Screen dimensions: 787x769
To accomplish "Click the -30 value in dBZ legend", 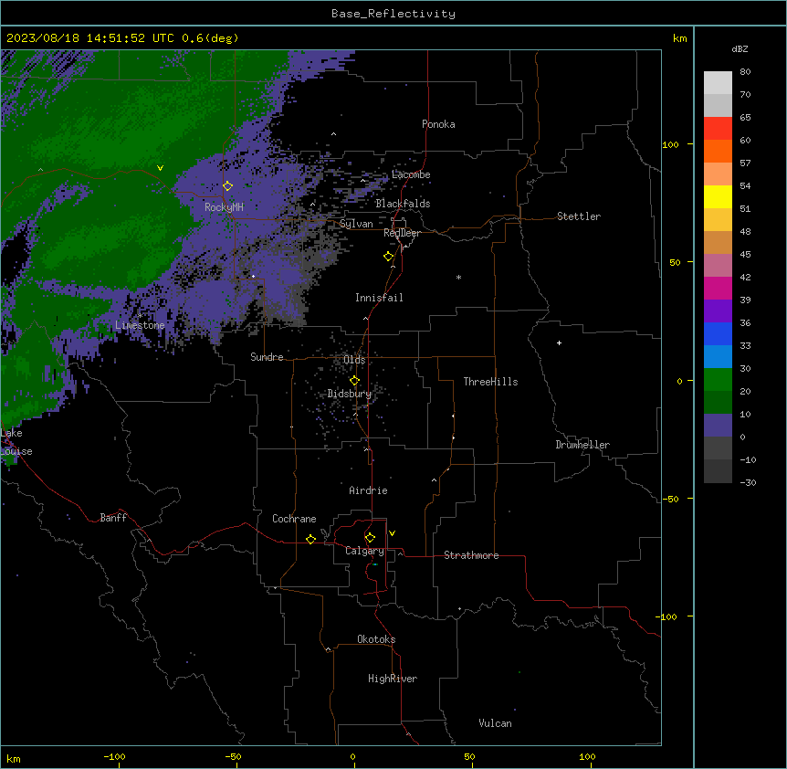I will coord(748,483).
